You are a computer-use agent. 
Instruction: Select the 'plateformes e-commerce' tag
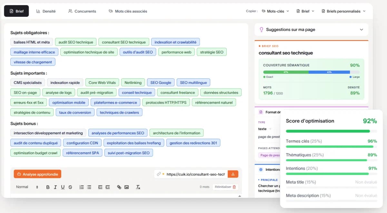[115, 103]
